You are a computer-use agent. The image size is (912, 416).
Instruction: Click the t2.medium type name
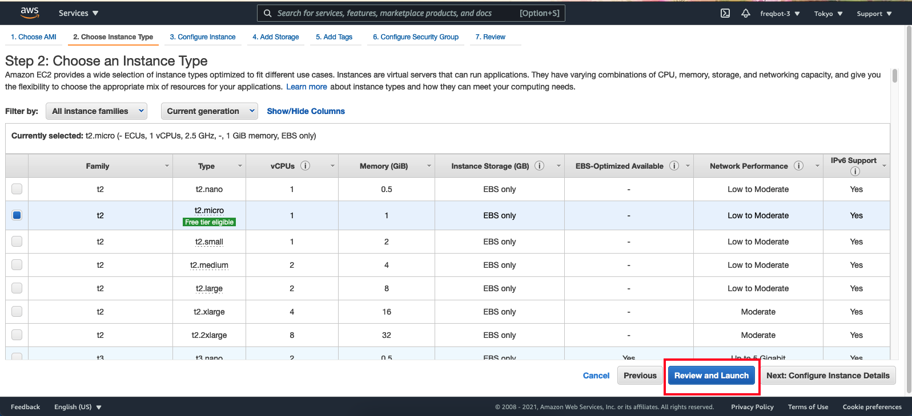click(209, 265)
